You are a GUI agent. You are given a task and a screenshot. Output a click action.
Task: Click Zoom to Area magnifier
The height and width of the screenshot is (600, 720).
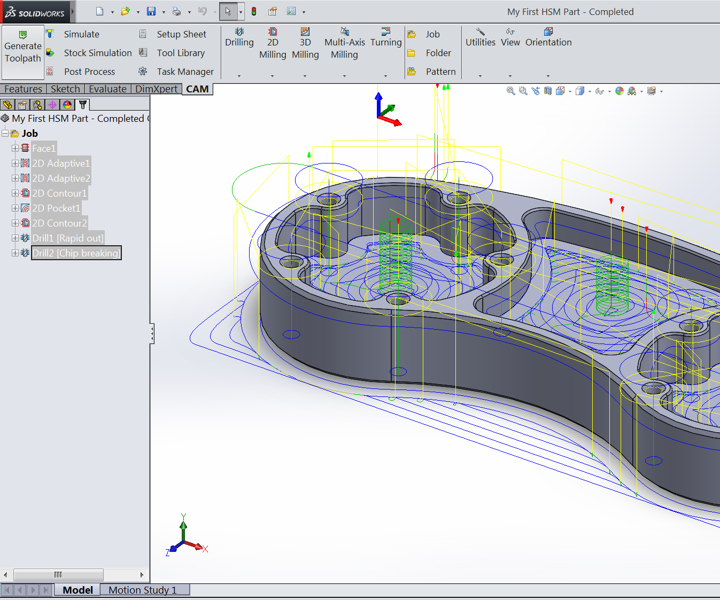pos(523,91)
